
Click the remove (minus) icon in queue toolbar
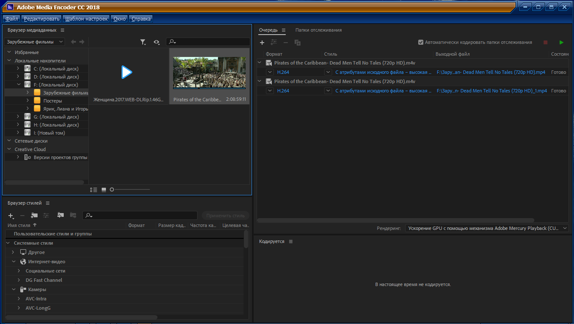[x=286, y=42]
